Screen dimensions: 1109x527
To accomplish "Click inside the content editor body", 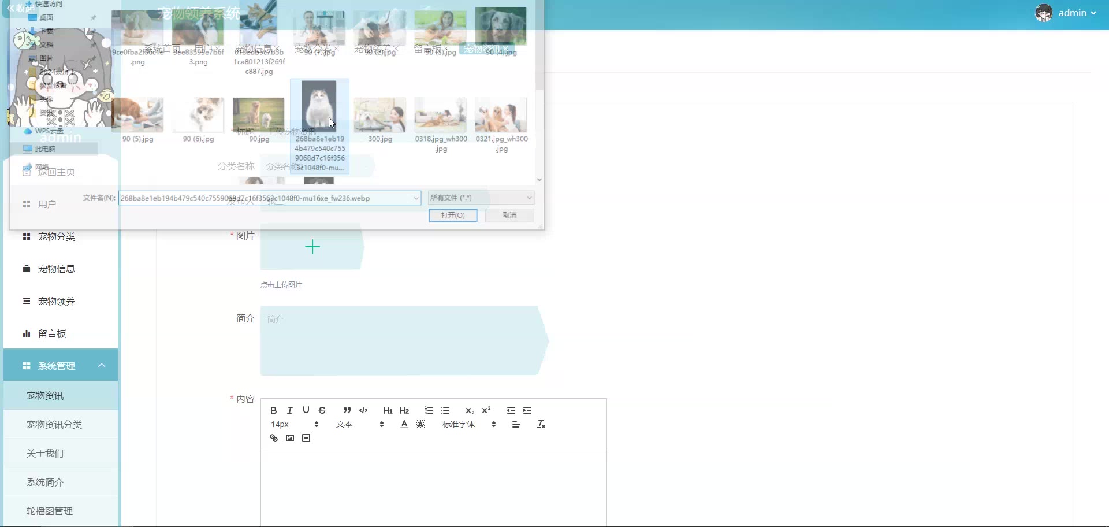I will point(433,488).
